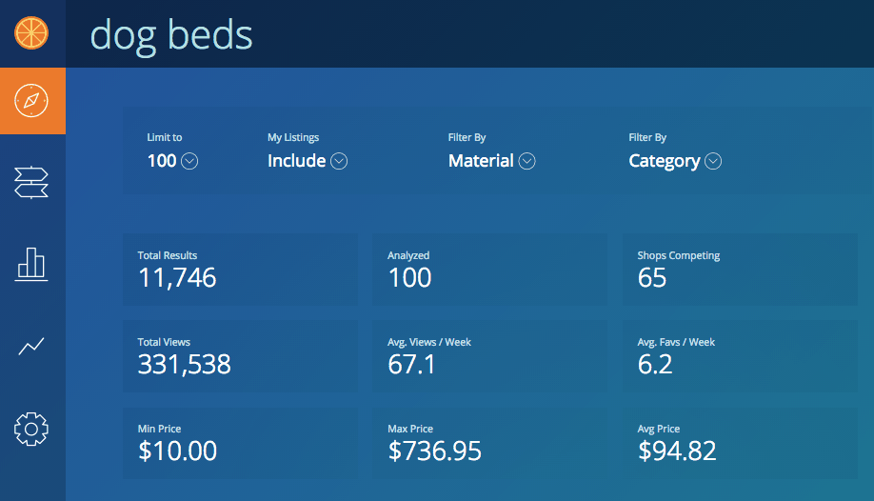Viewport: 874px width, 501px height.
Task: Click the 'Avg. Views / Week' label
Action: point(429,342)
